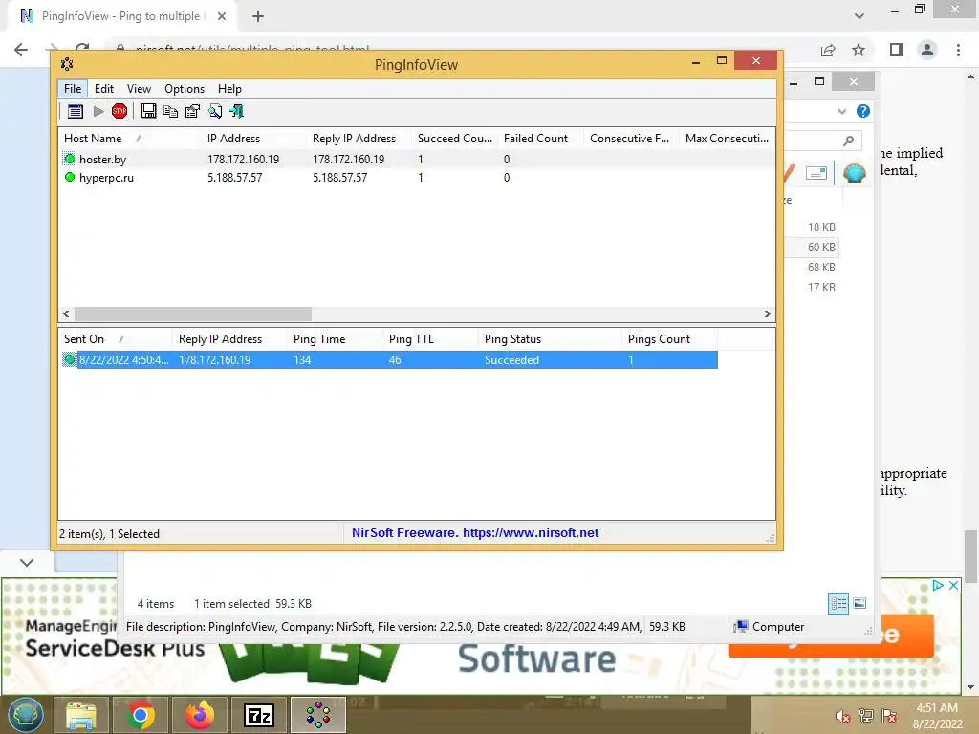Sort by Failed Count column header
The height and width of the screenshot is (734, 979).
click(x=541, y=139)
